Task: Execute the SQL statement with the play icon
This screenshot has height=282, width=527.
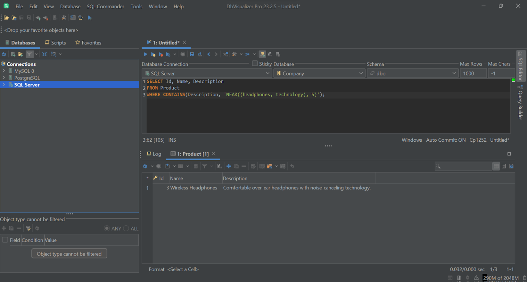Action: [145, 54]
